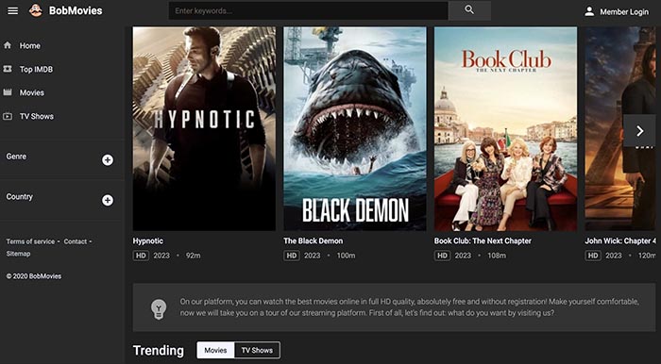The height and width of the screenshot is (364, 661).
Task: Switch Trending to Movies tab
Action: coord(215,350)
